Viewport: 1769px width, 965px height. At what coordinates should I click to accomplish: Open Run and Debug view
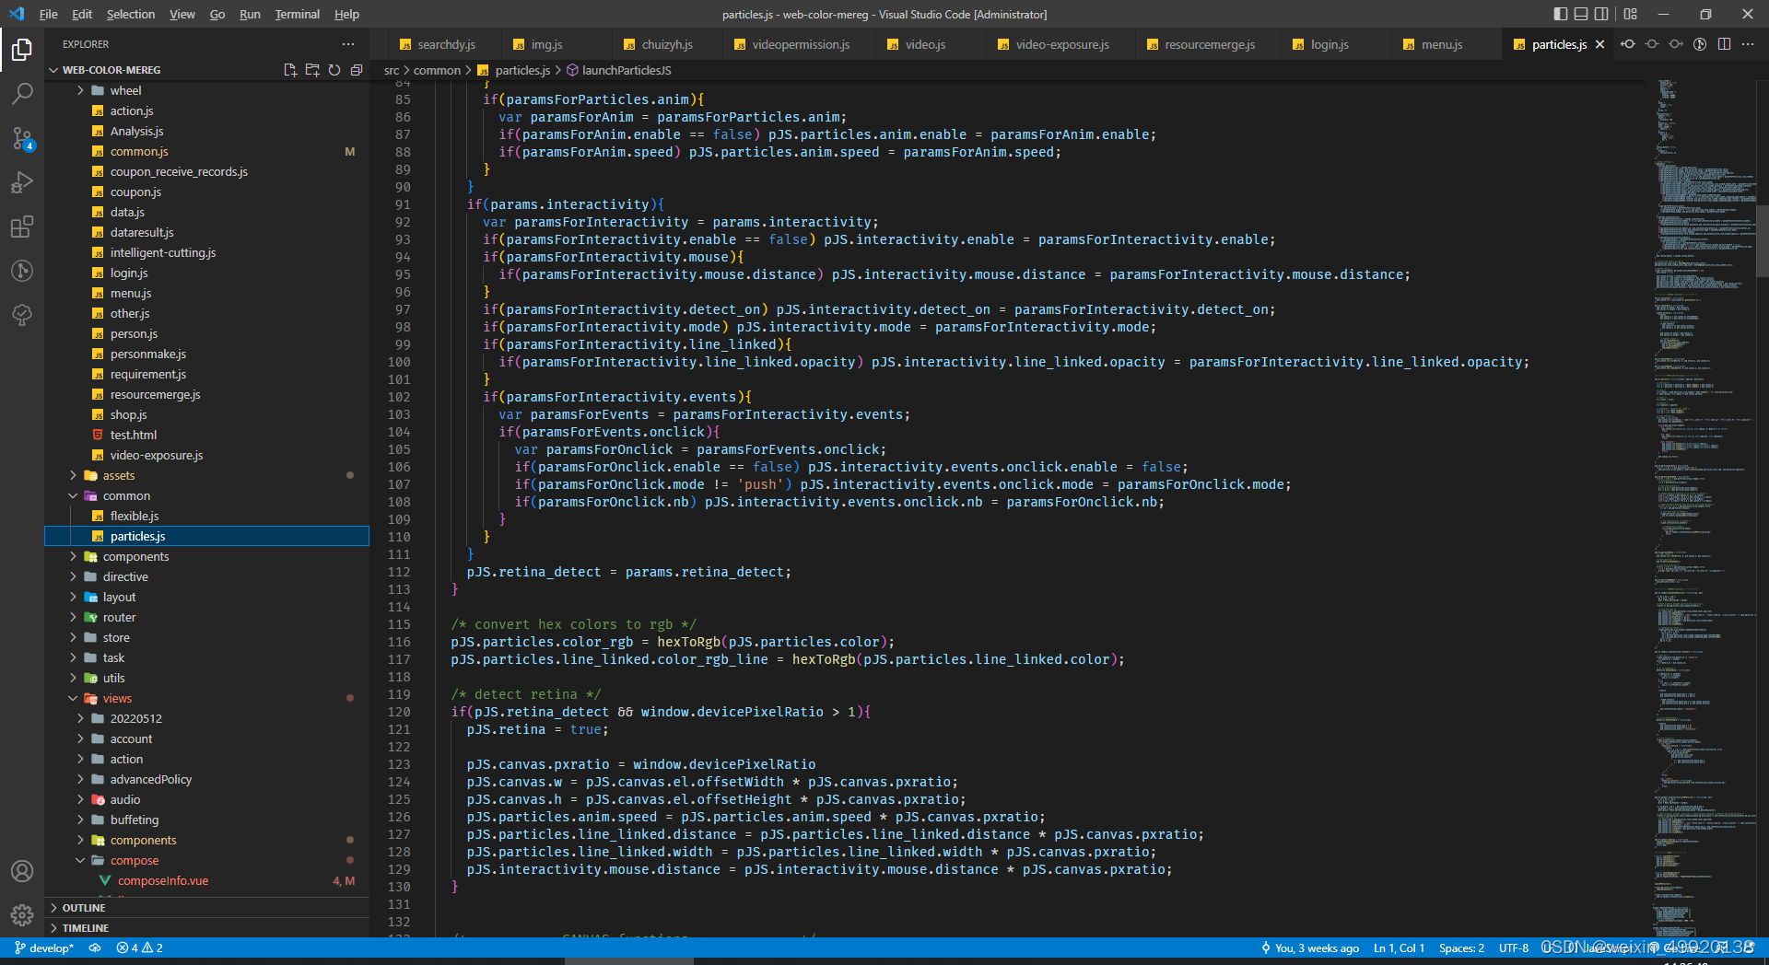[x=22, y=182]
